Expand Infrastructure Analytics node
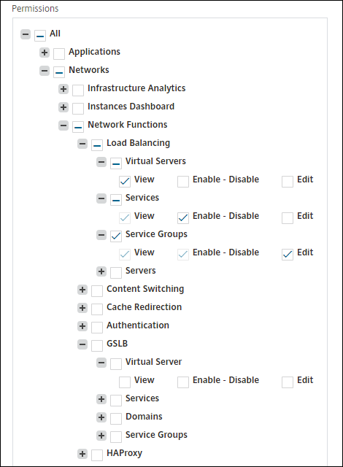Image resolution: width=343 pixels, height=467 pixels. tap(63, 89)
